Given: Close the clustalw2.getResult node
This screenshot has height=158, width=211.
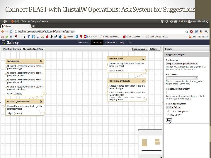Looking at the screenshot, I should (143, 81).
